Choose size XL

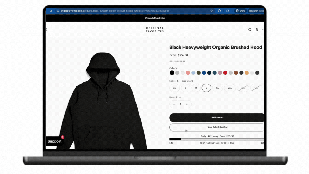[217, 88]
